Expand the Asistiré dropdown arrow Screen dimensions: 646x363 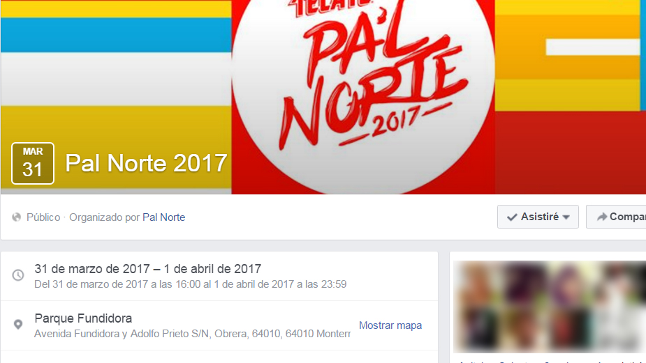tap(566, 217)
